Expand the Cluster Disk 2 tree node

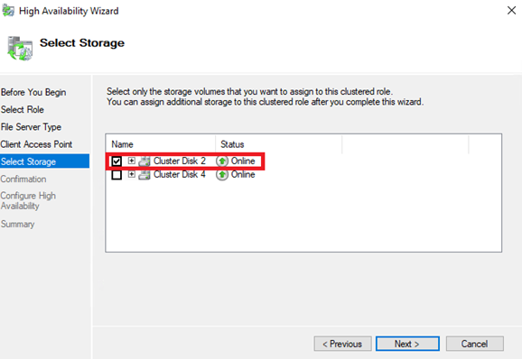(x=132, y=161)
